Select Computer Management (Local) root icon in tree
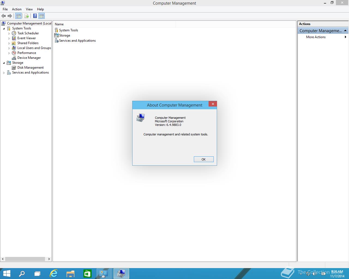This screenshot has width=349, height=279. click(x=3, y=23)
